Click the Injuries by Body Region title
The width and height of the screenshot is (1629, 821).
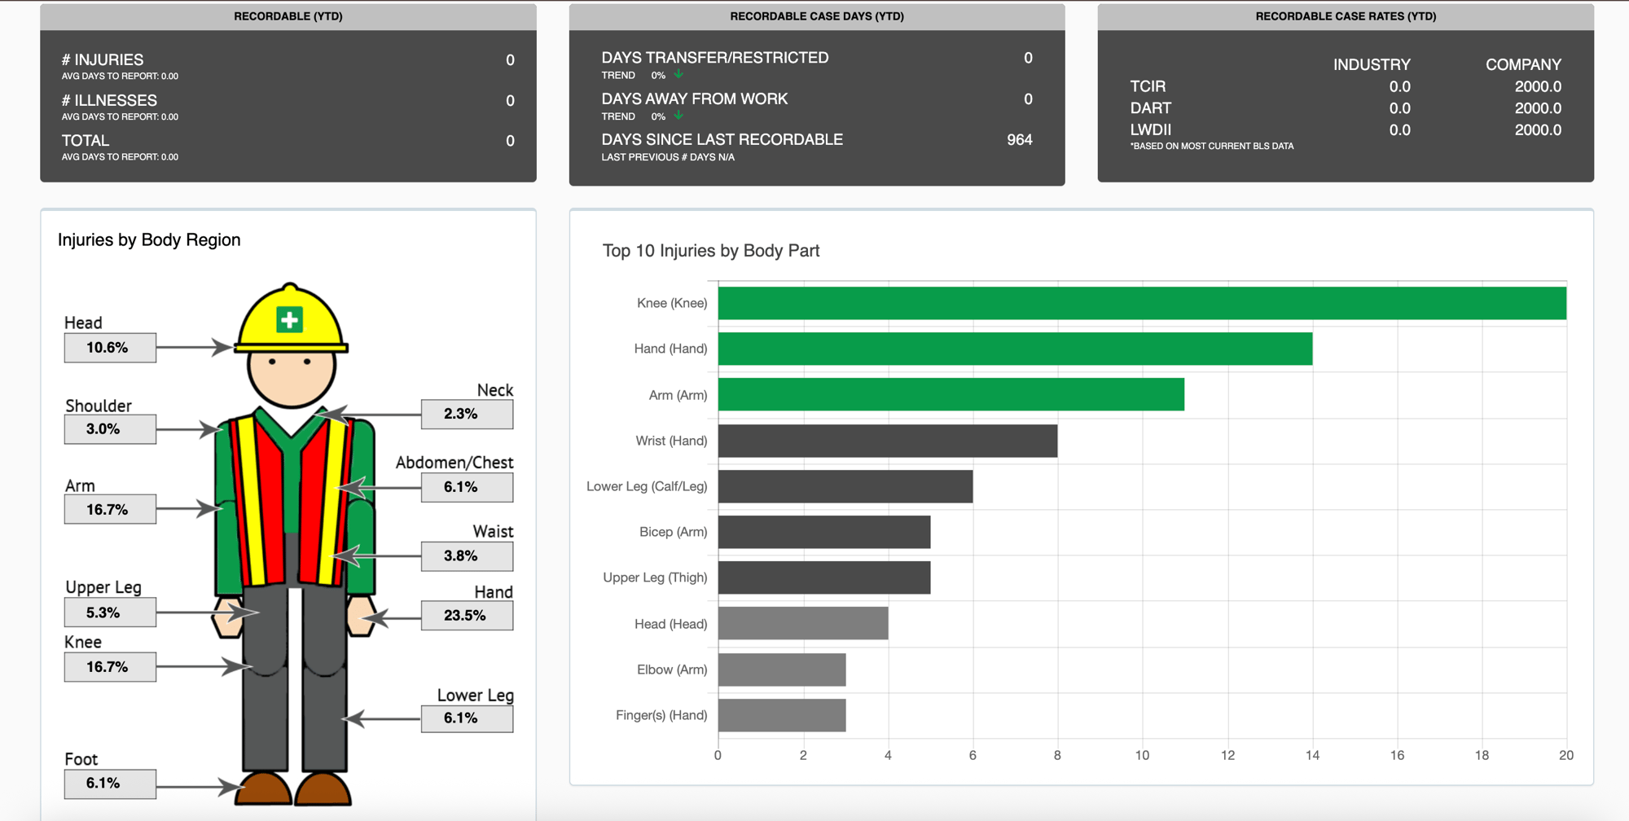148,239
